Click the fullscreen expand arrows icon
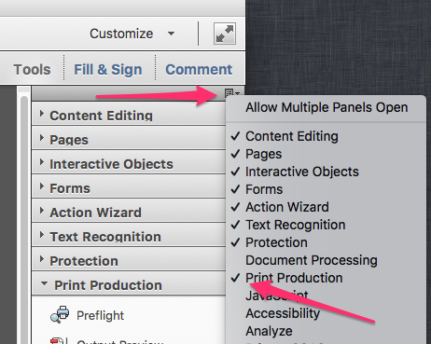The image size is (431, 344). (x=225, y=34)
